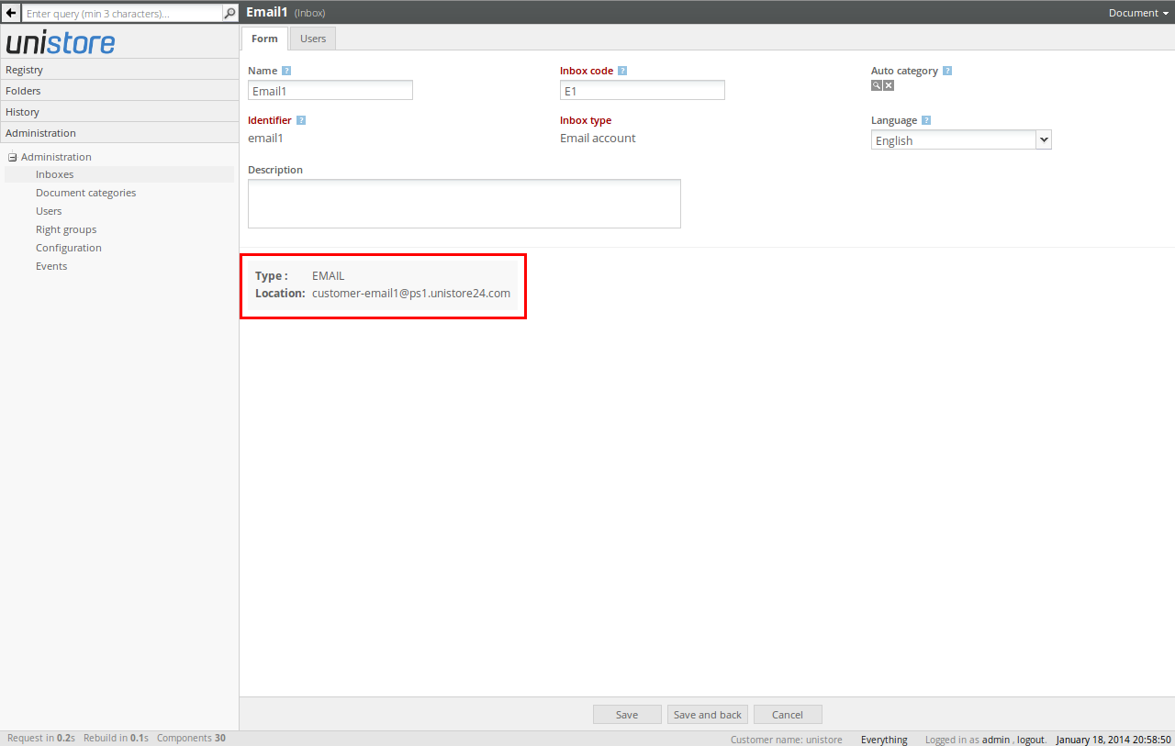Click the email1 identifier value
The height and width of the screenshot is (746, 1175).
pos(265,138)
